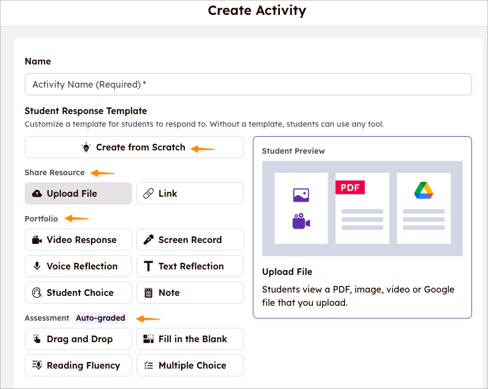488x389 pixels.
Task: Click the Reading Fluency icon
Action: tap(37, 366)
